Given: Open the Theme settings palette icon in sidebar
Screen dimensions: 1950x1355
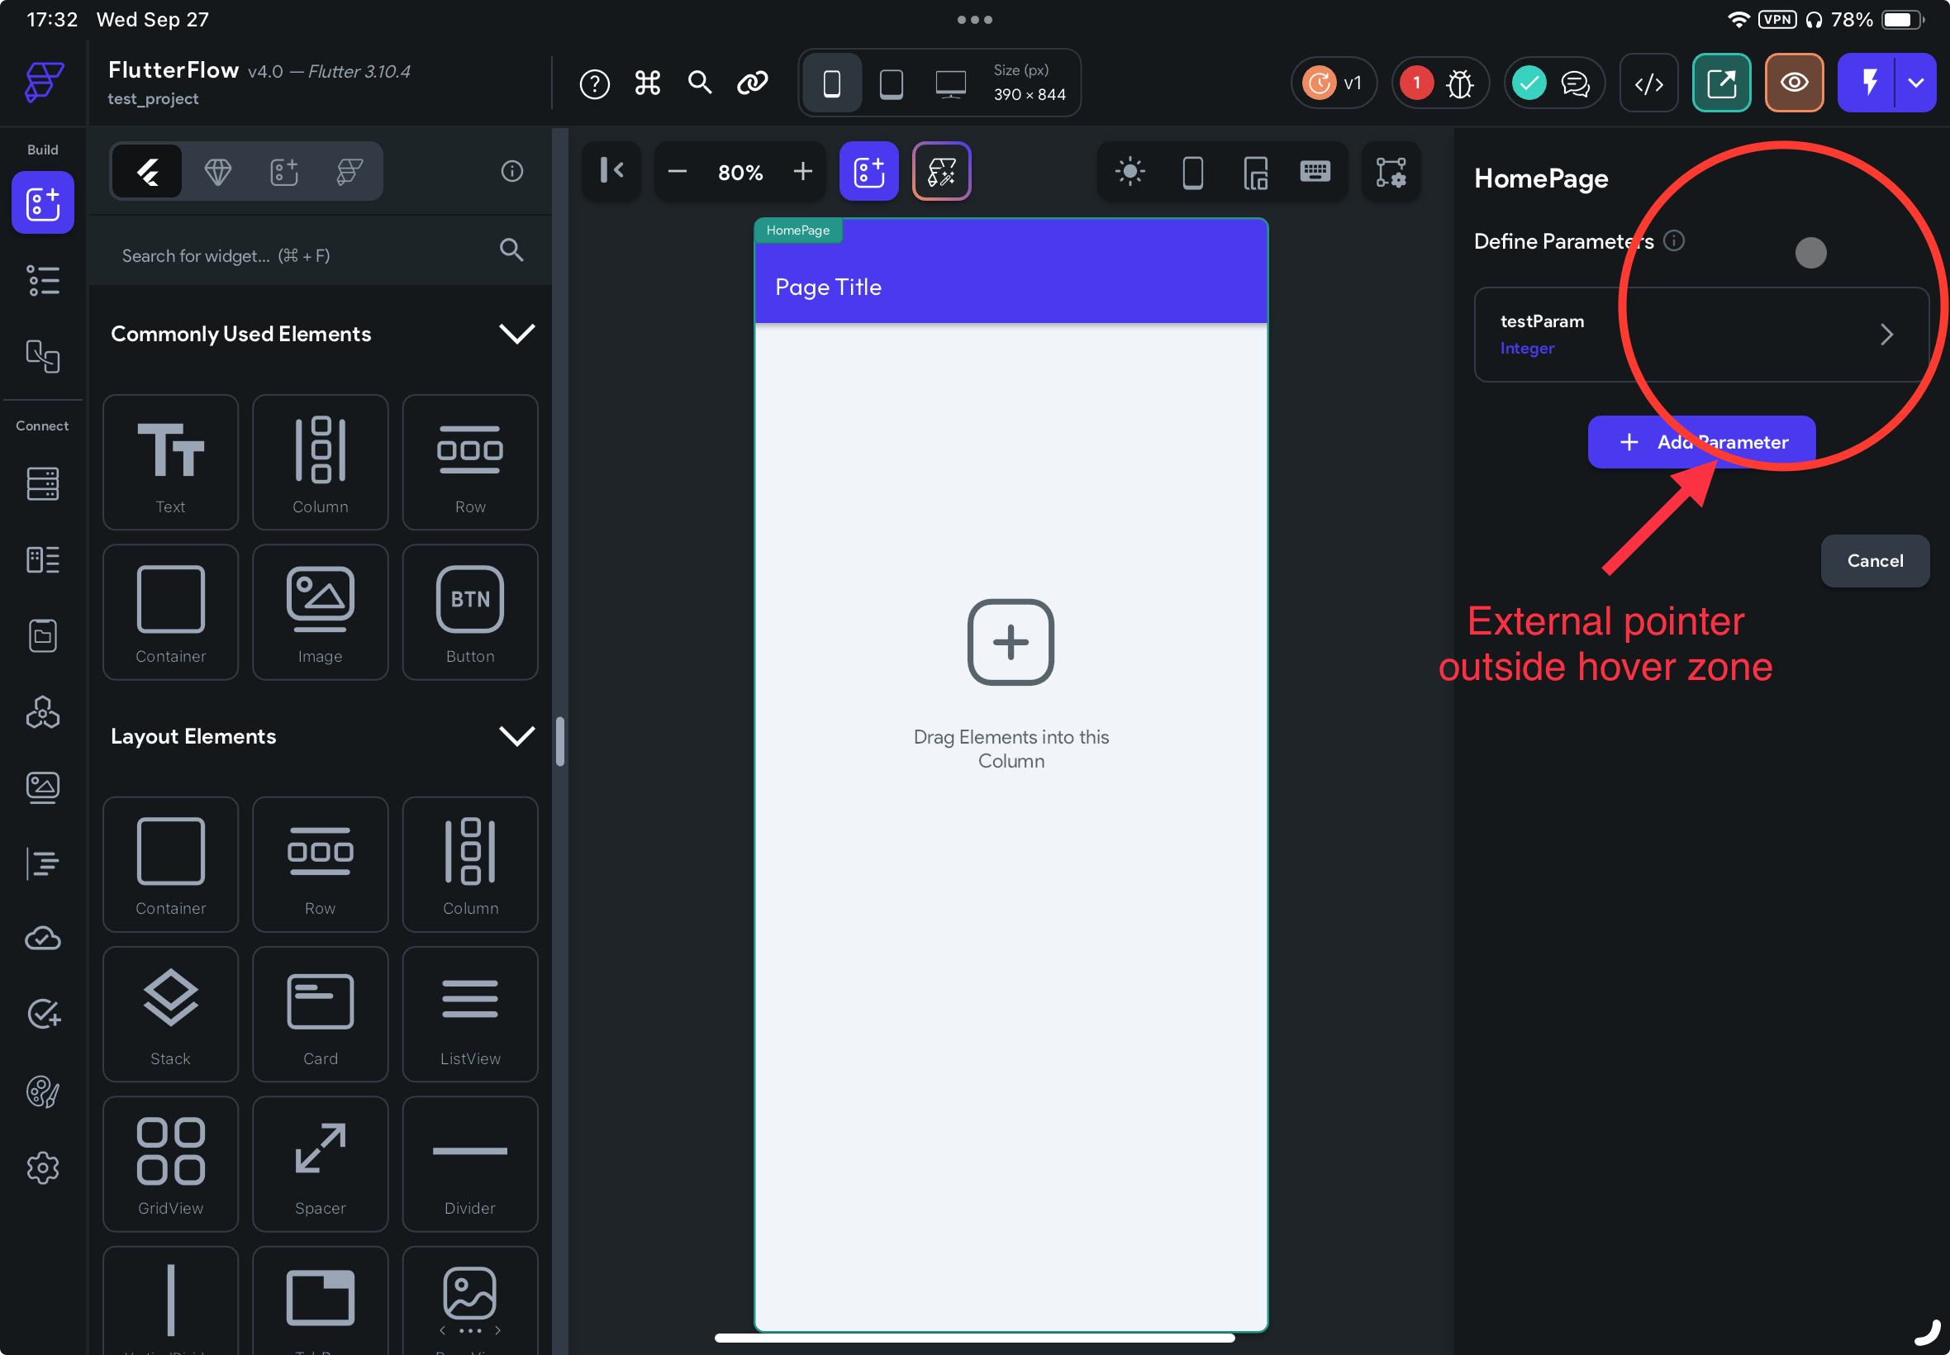Looking at the screenshot, I should [x=42, y=1092].
